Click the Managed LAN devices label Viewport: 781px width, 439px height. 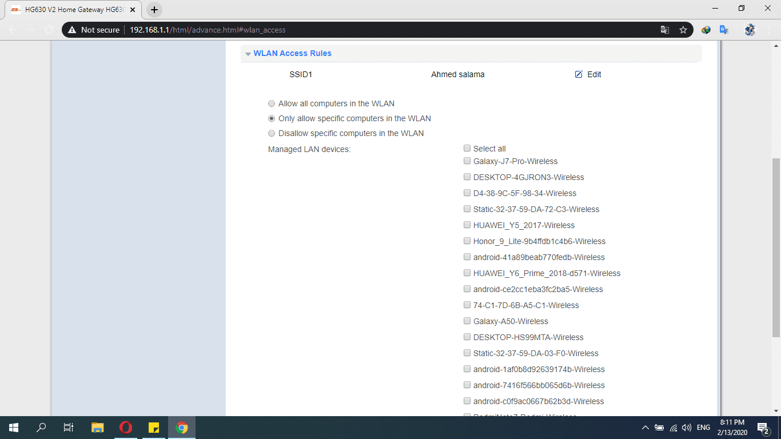(x=309, y=150)
